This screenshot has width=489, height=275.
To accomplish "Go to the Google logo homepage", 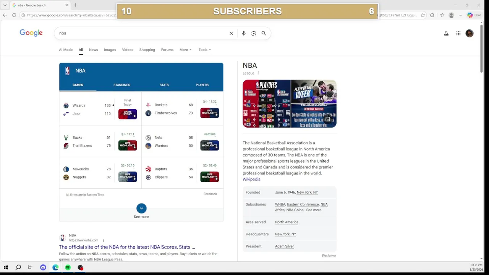I will (31, 33).
